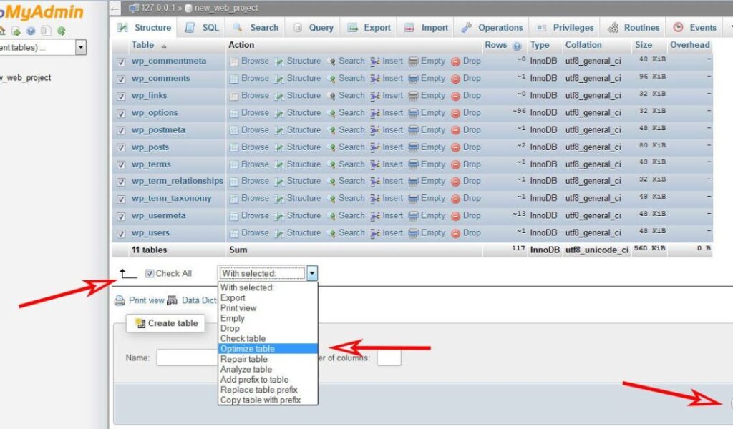Open the Data Dictionary link
This screenshot has width=733, height=429.
click(200, 300)
